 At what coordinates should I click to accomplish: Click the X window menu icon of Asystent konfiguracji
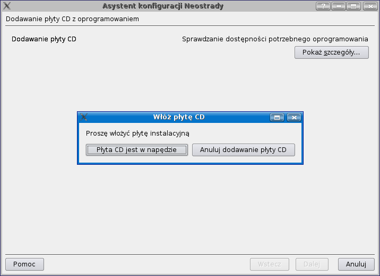click(x=7, y=6)
